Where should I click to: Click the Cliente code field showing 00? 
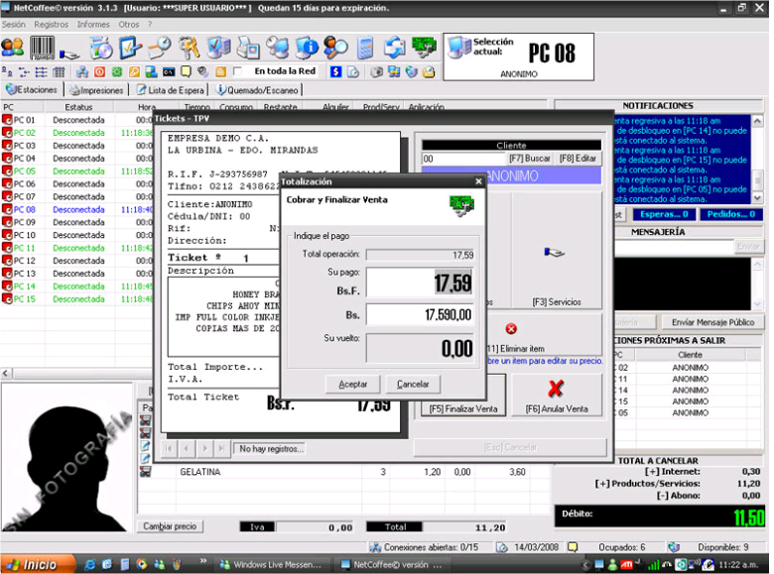click(x=464, y=159)
